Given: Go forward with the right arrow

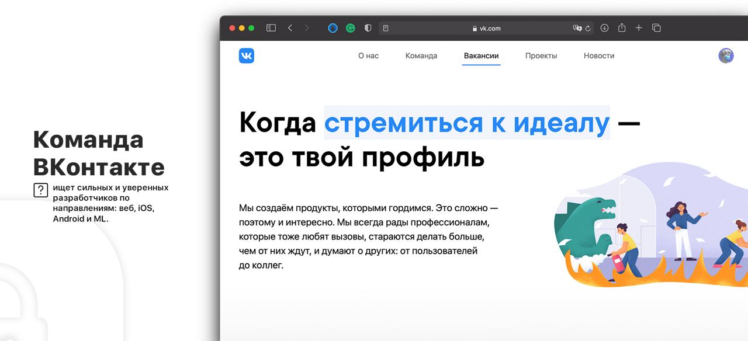Looking at the screenshot, I should pyautogui.click(x=307, y=28).
